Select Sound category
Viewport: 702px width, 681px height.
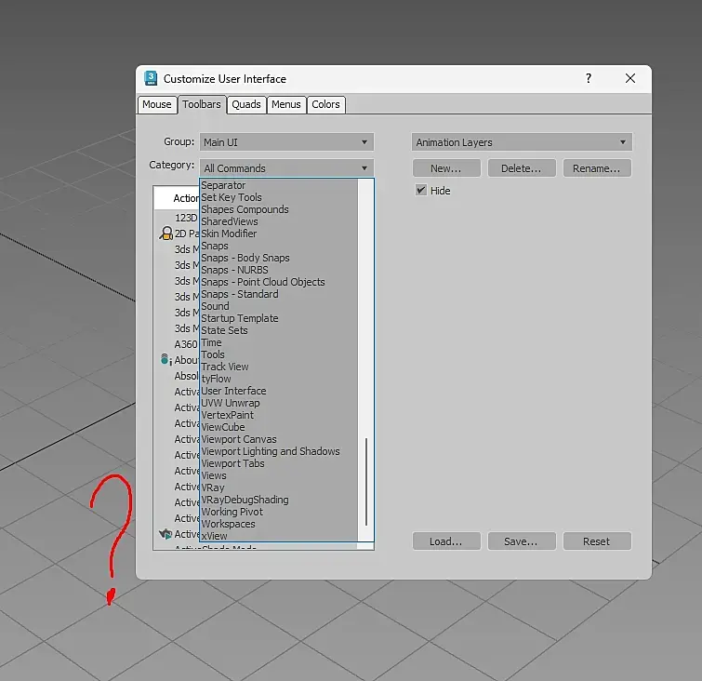point(279,306)
